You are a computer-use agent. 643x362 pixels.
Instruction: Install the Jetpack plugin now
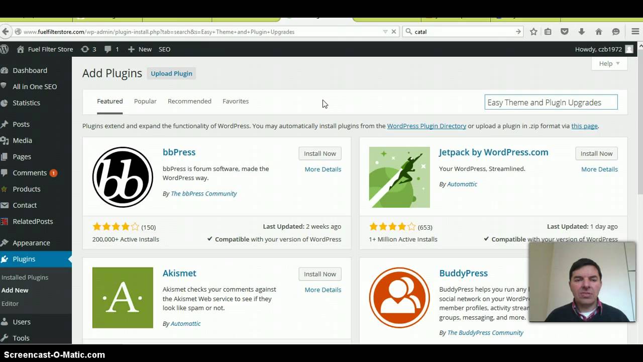coord(596,153)
